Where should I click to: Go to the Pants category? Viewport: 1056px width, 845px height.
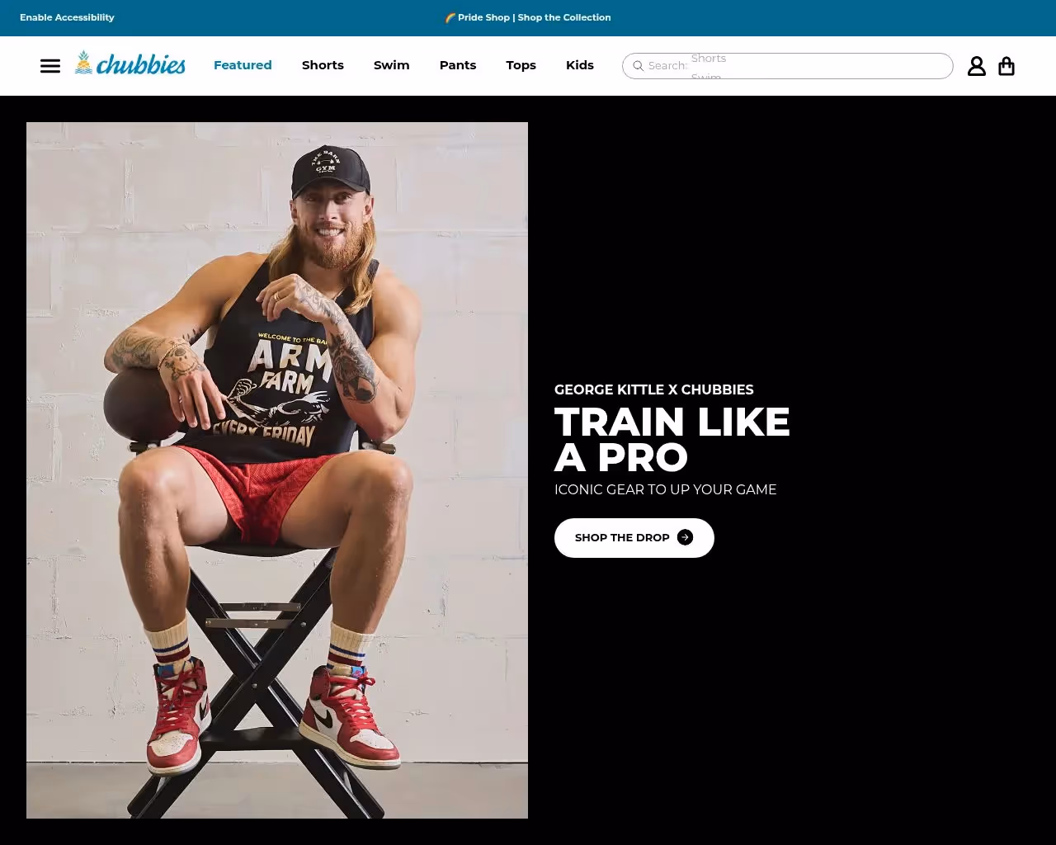coord(458,65)
